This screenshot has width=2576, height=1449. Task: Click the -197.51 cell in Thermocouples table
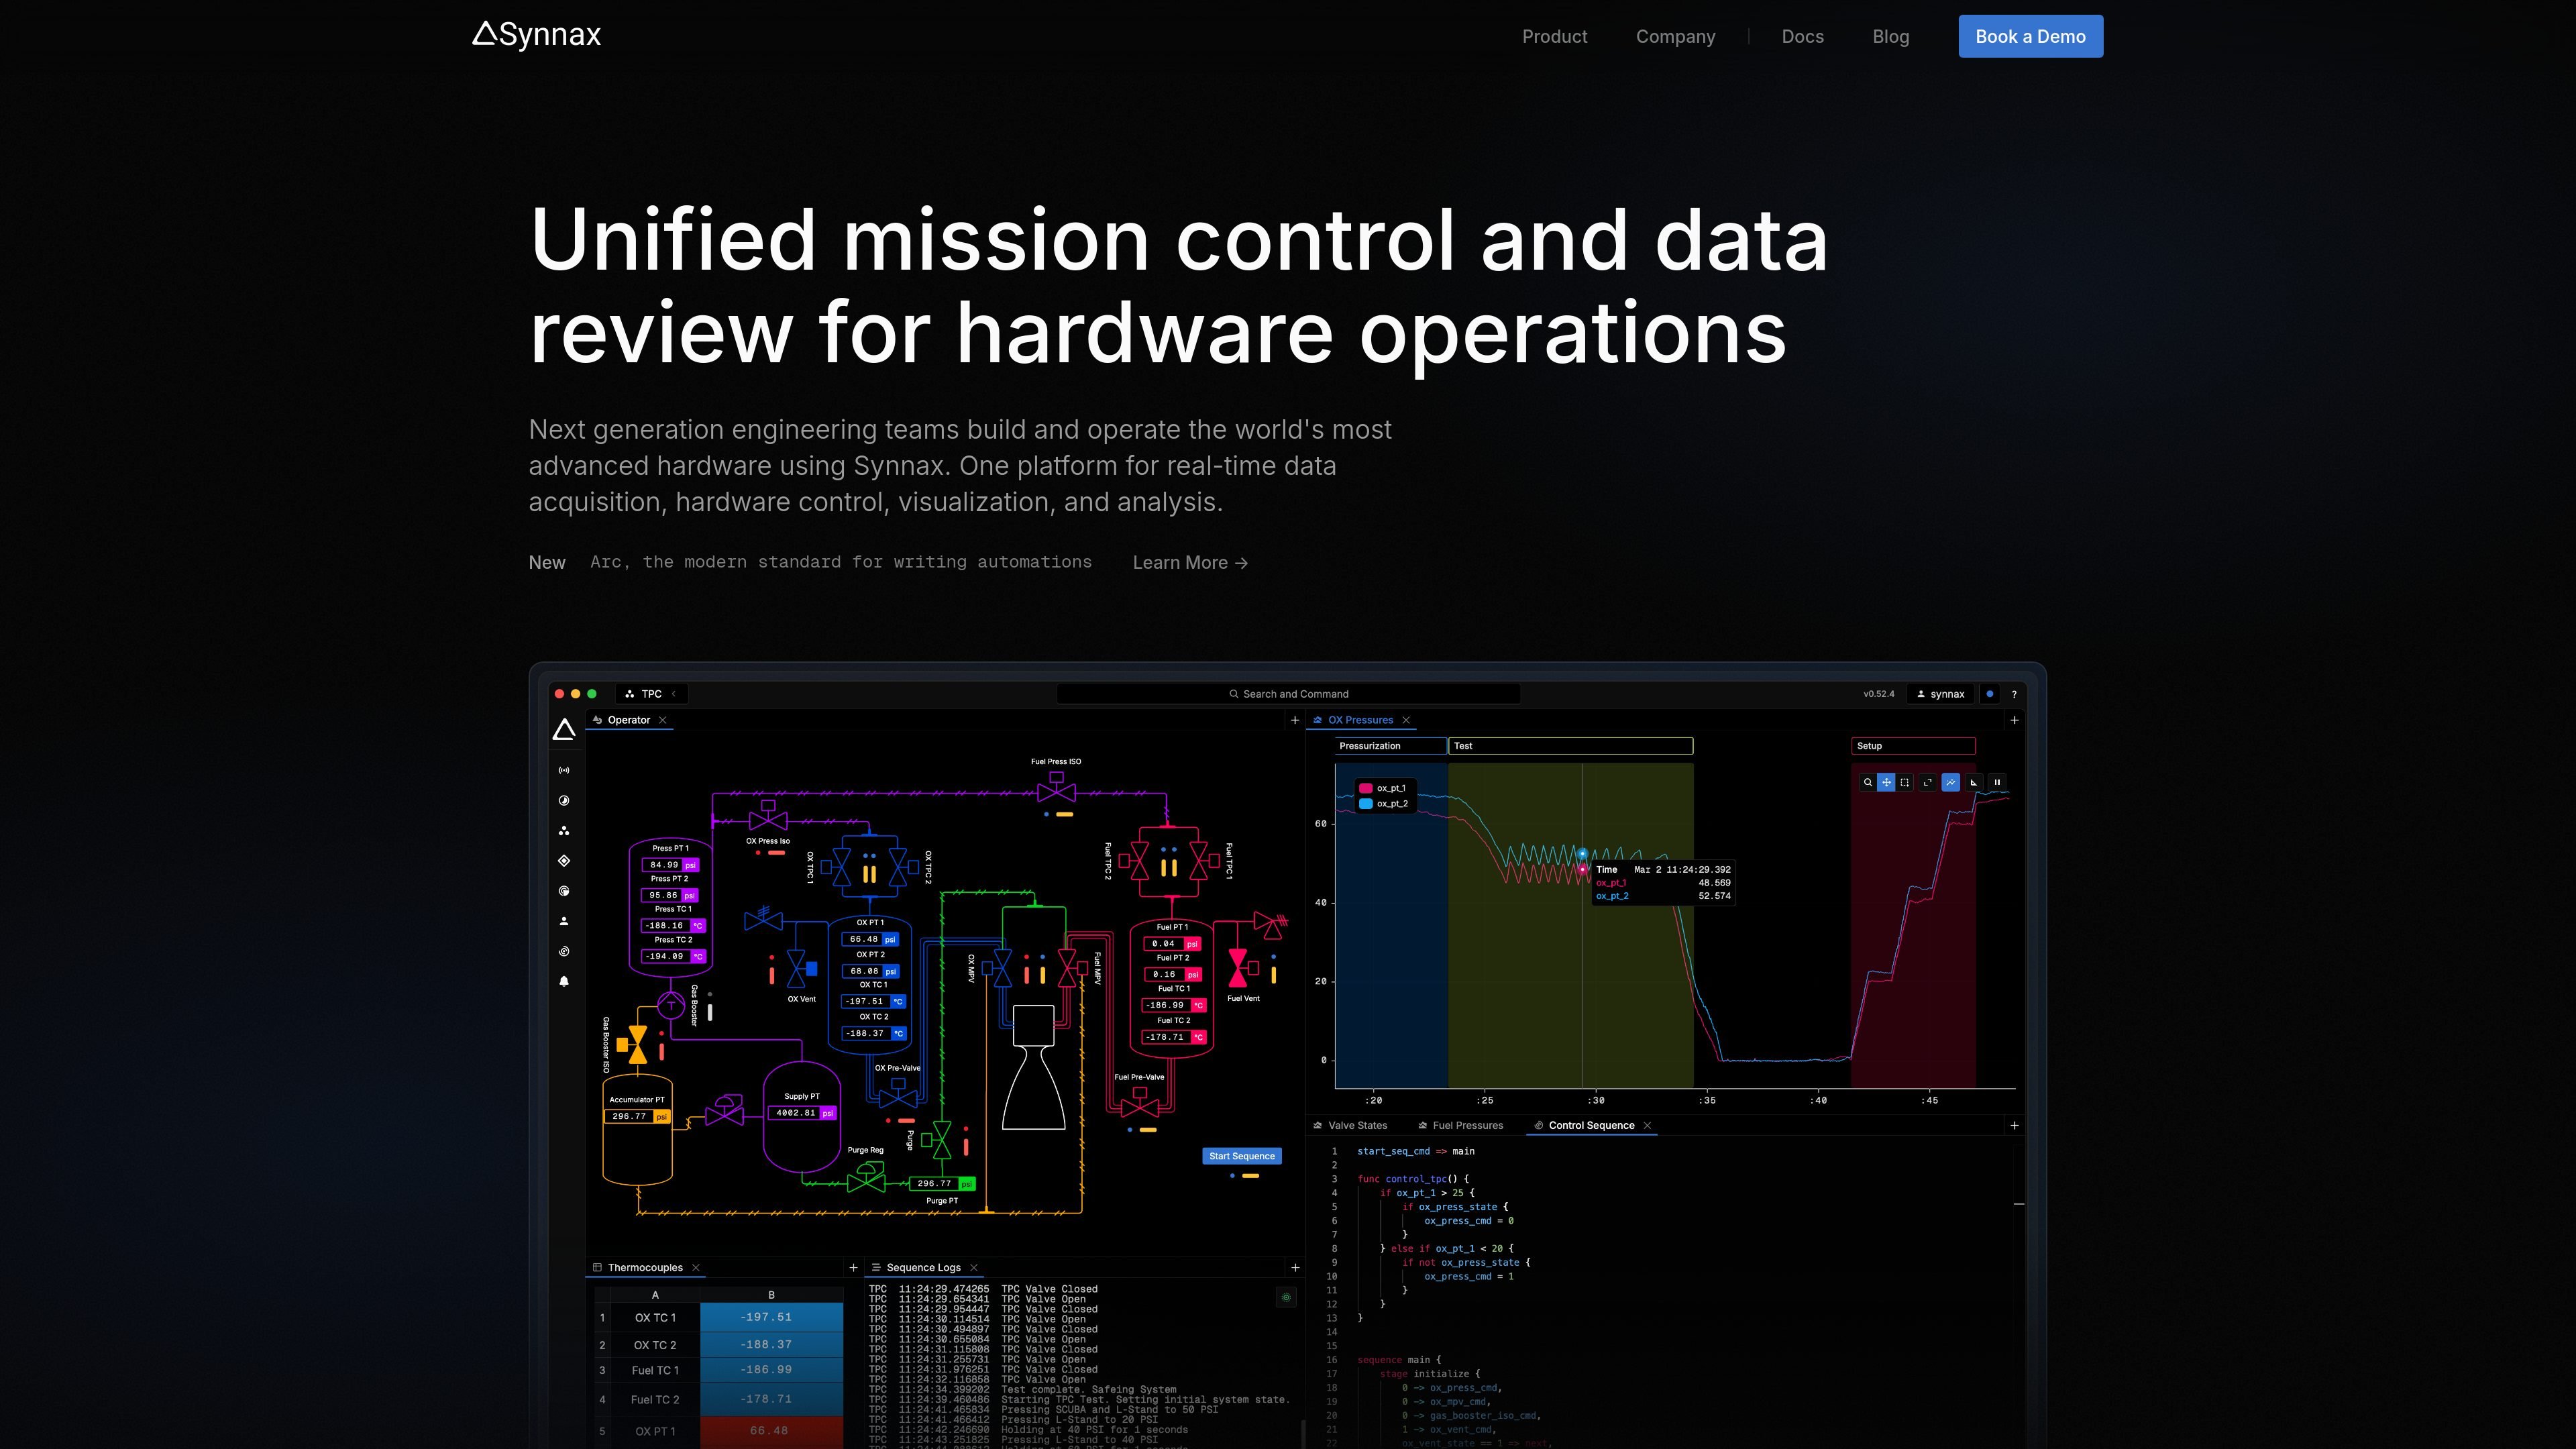click(x=771, y=1318)
